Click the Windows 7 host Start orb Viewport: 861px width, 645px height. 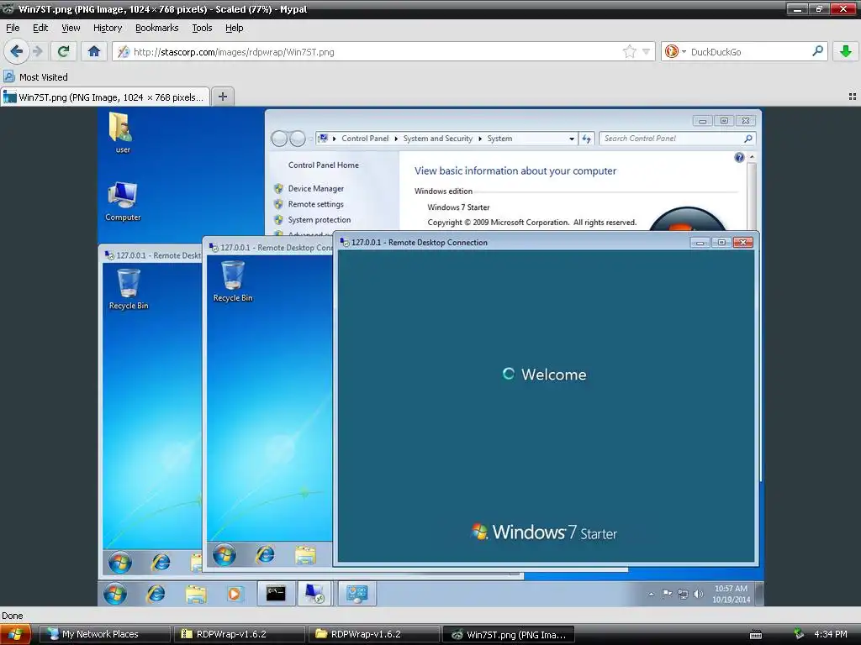115,594
